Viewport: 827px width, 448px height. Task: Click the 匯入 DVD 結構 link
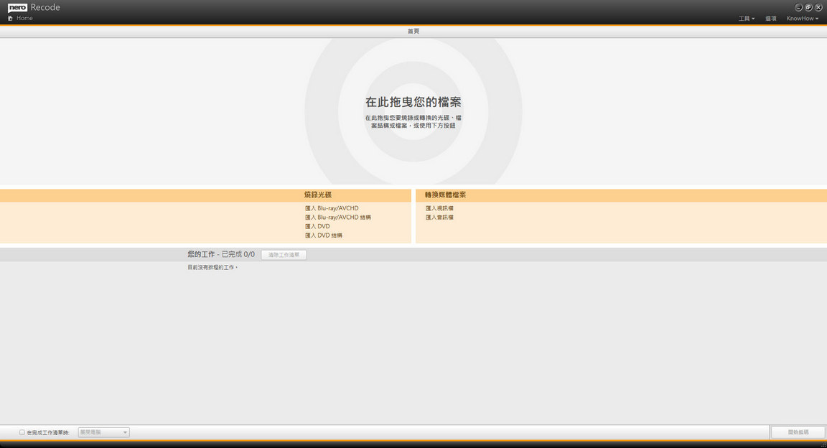coord(323,235)
